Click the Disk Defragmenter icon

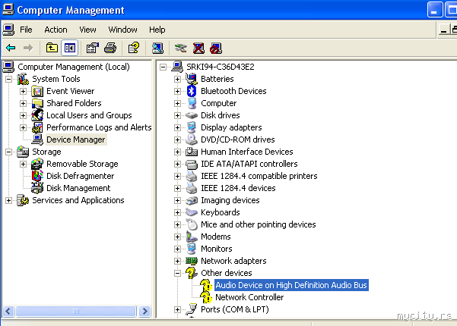(x=37, y=176)
